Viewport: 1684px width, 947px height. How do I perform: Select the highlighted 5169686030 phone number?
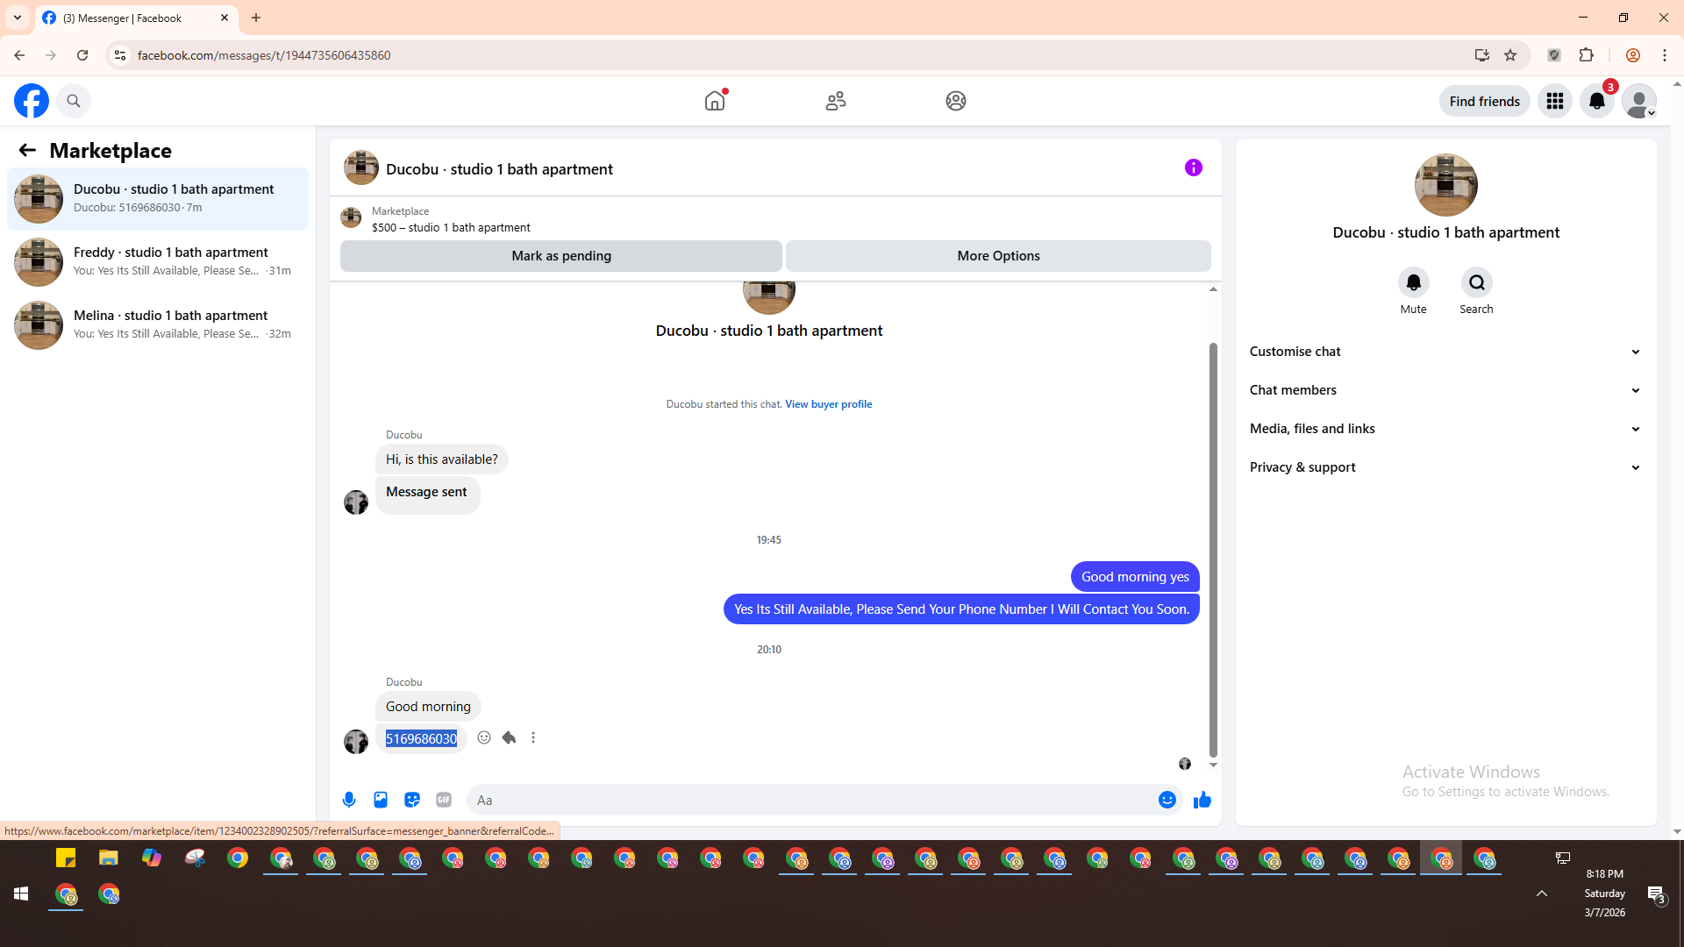(421, 738)
